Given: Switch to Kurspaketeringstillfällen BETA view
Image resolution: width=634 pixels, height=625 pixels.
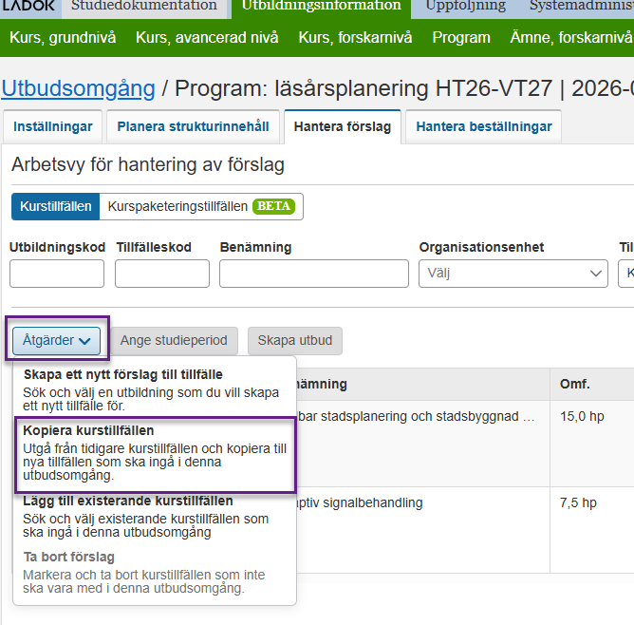Looking at the screenshot, I should click(x=200, y=206).
